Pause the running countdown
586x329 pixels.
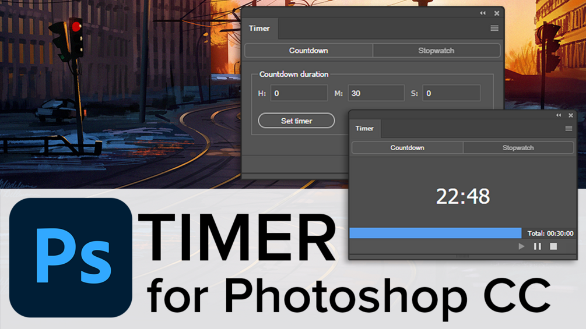(538, 246)
